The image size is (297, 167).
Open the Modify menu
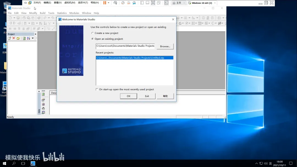coord(33,13)
